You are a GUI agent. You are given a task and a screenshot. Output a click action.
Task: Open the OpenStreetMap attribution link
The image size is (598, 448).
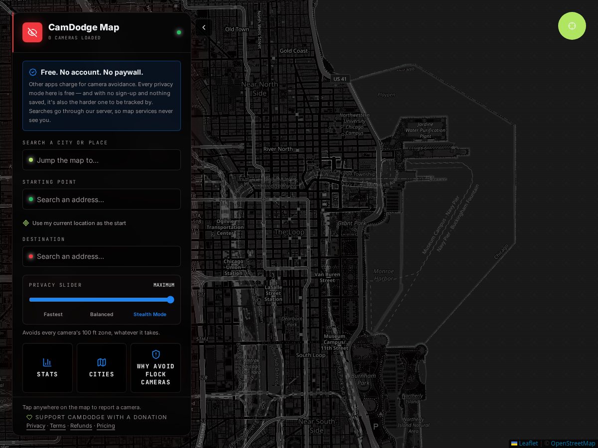coord(573,443)
